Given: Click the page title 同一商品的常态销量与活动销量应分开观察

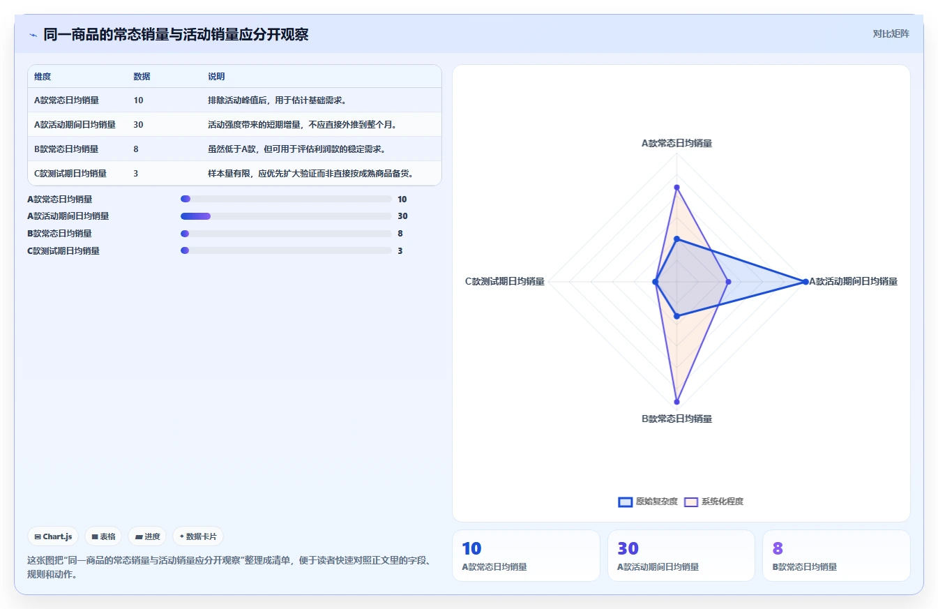Looking at the screenshot, I should (x=176, y=35).
